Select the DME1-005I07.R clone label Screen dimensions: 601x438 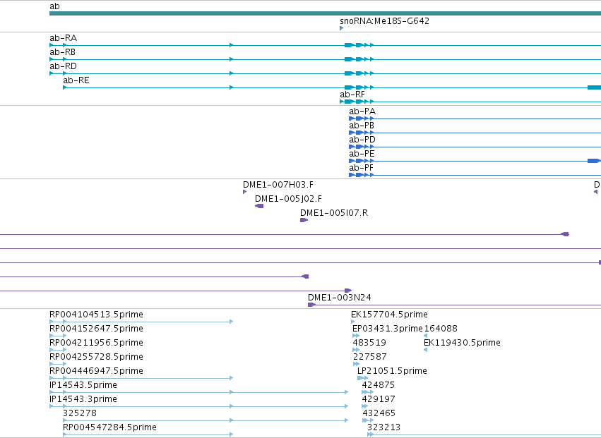point(334,213)
